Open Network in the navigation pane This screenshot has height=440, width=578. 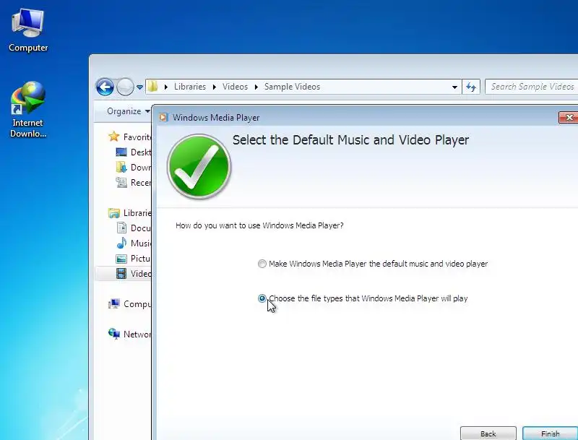137,335
